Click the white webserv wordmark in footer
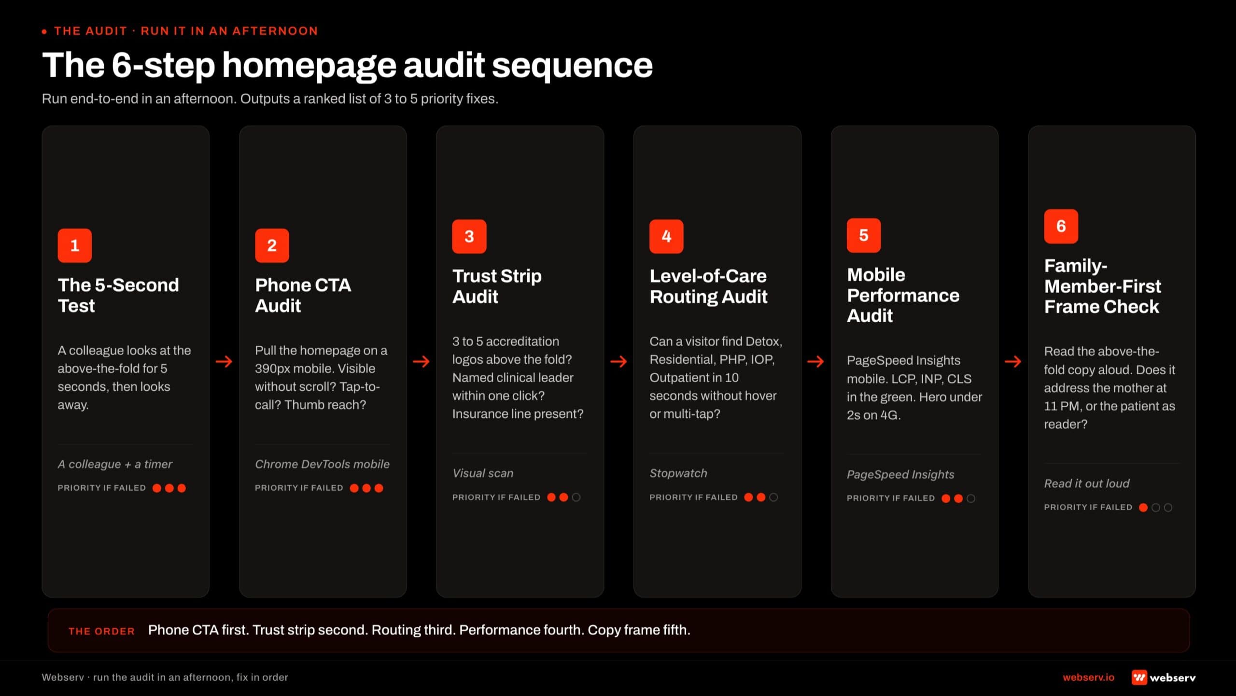 (1173, 678)
